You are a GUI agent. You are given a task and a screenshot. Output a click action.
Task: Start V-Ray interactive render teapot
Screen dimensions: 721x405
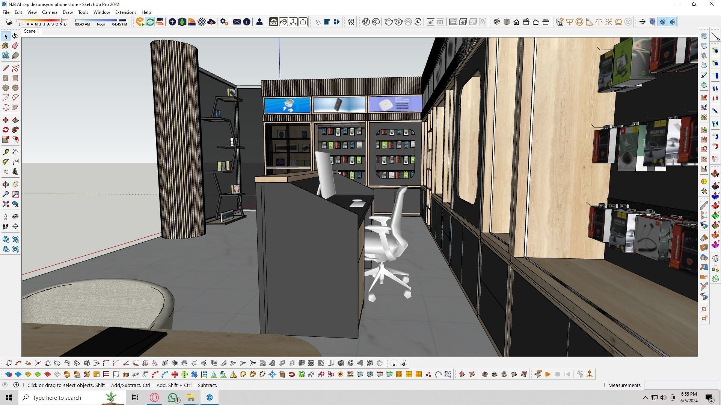coord(398,22)
